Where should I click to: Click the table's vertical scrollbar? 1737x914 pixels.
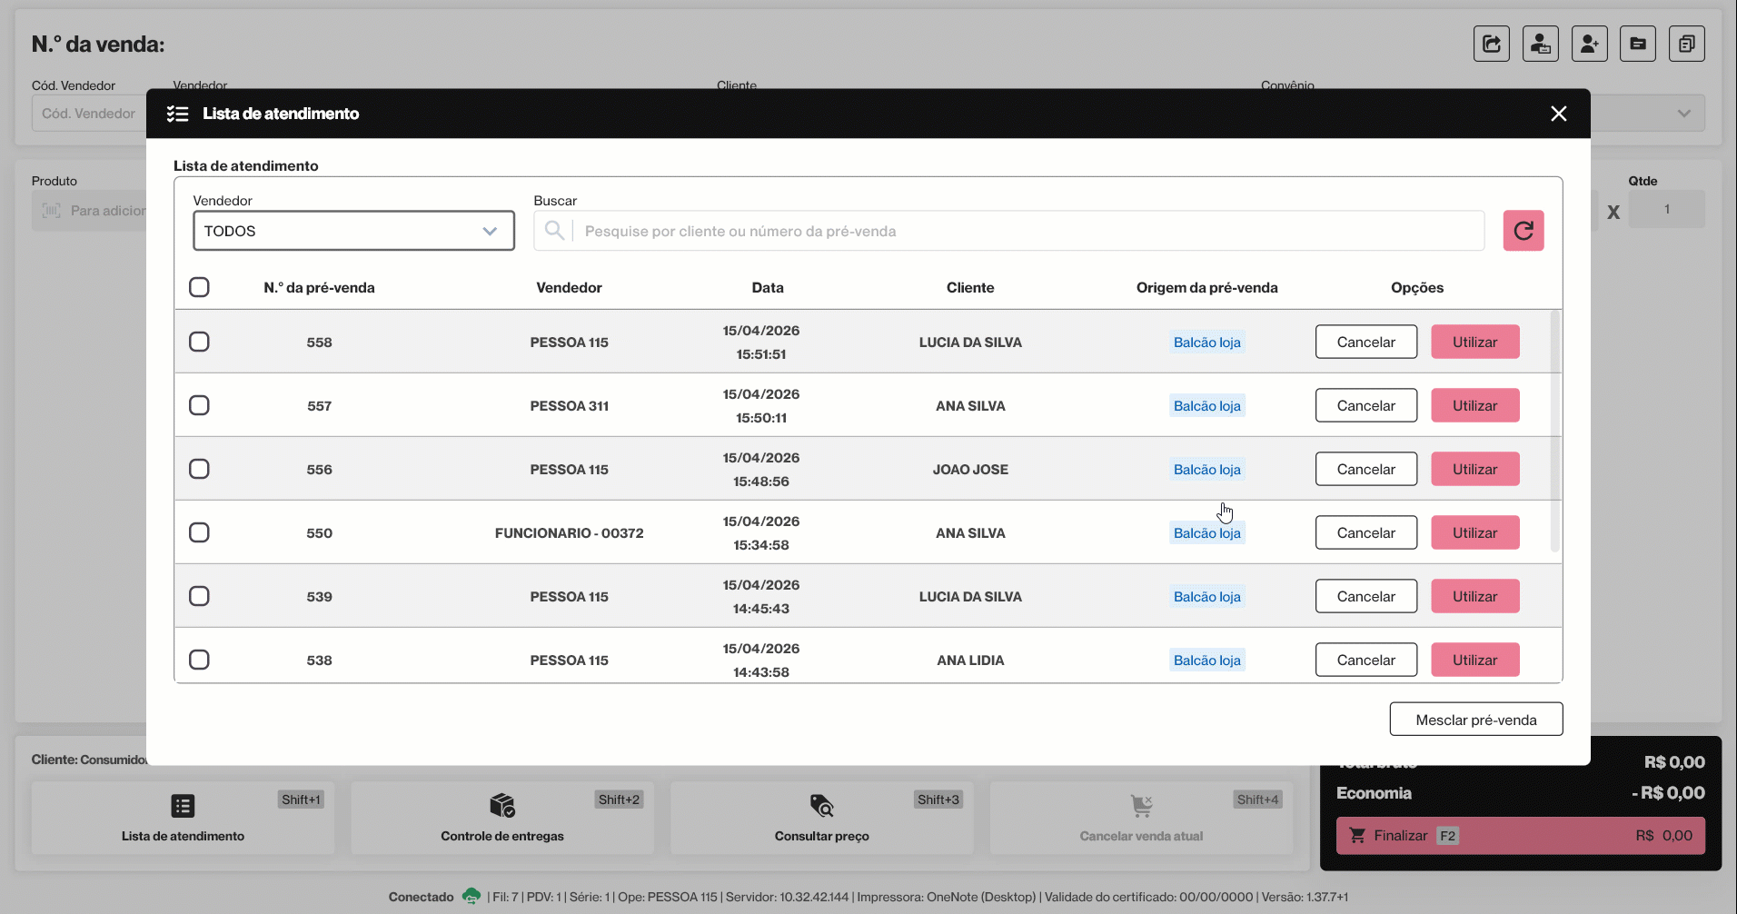[1554, 431]
